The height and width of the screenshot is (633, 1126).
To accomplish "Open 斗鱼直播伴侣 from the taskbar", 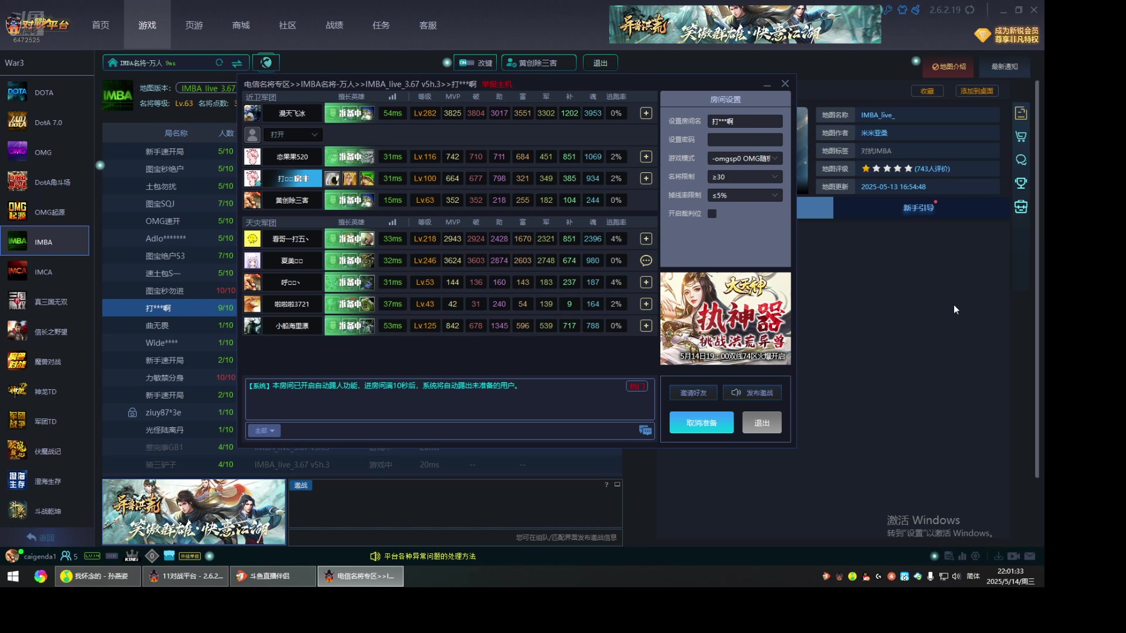I will pos(272,576).
